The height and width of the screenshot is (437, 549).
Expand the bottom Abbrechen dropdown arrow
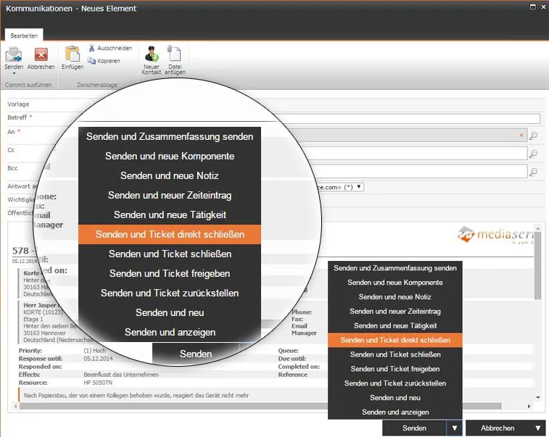(538, 428)
